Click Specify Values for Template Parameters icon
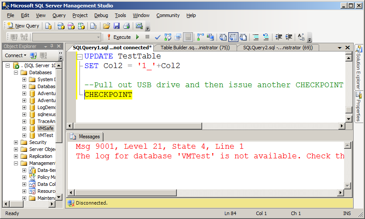The image size is (365, 219). [x=301, y=37]
